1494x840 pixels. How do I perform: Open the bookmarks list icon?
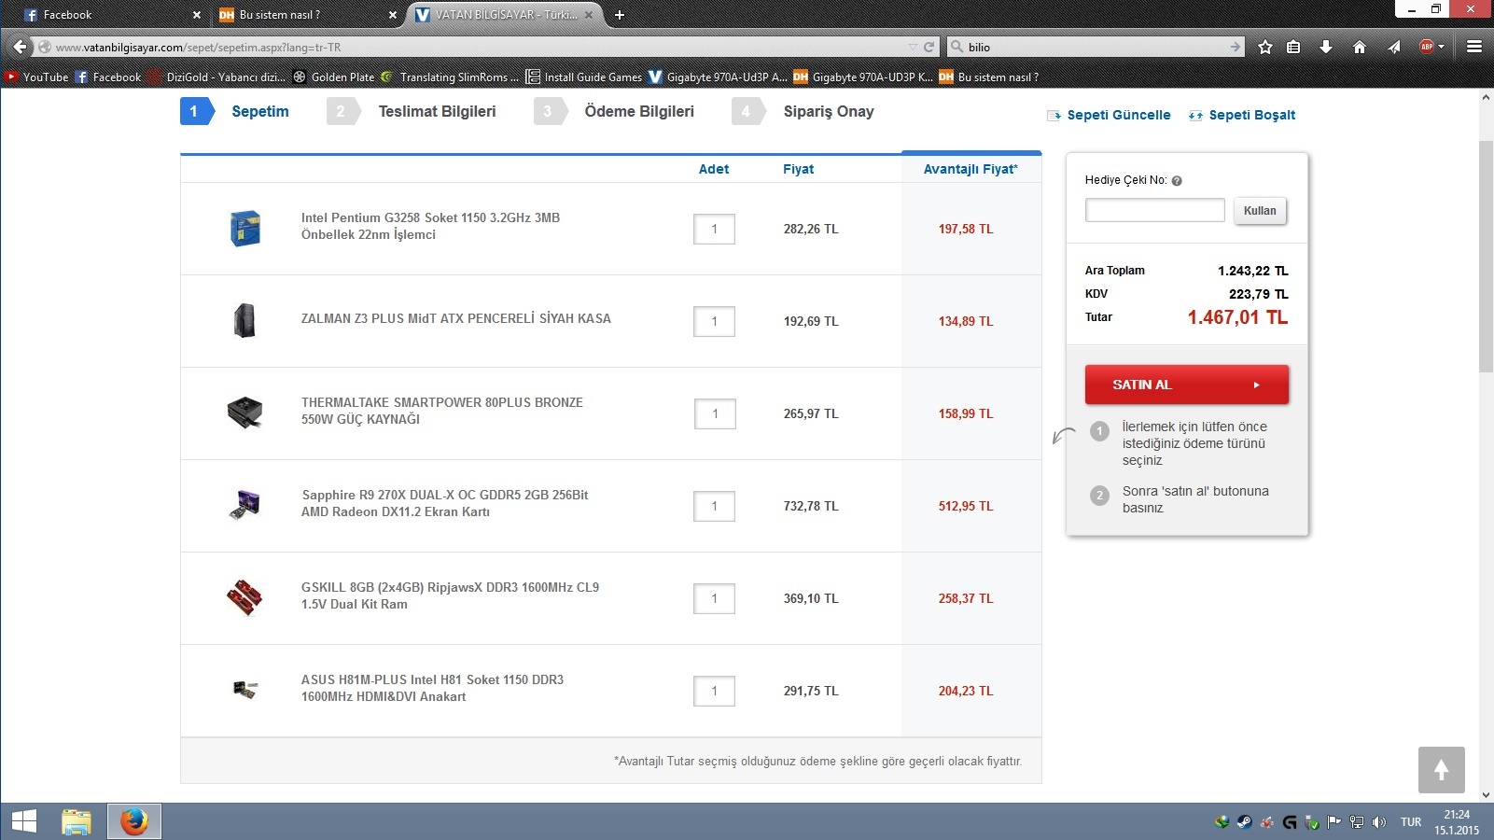(x=1293, y=47)
